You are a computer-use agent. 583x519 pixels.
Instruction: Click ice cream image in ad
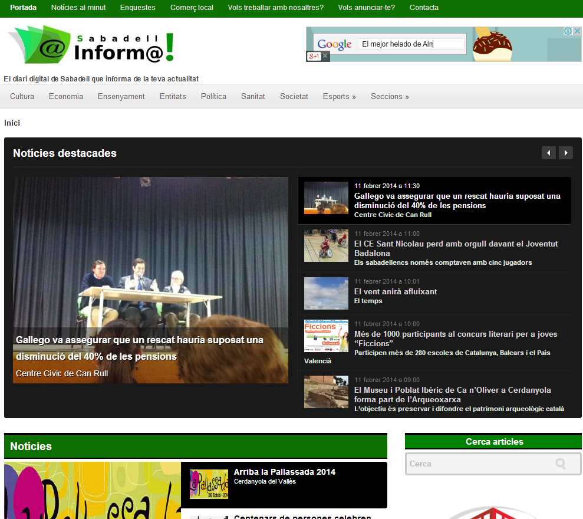click(492, 44)
